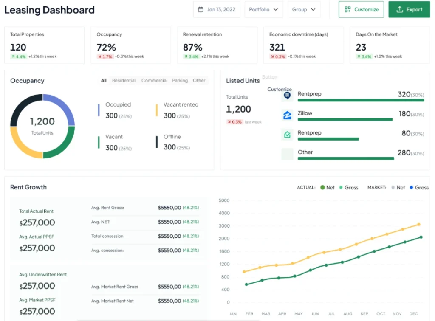
Task: Click the calendar icon beside Jan 13, 2022
Action: [x=201, y=9]
